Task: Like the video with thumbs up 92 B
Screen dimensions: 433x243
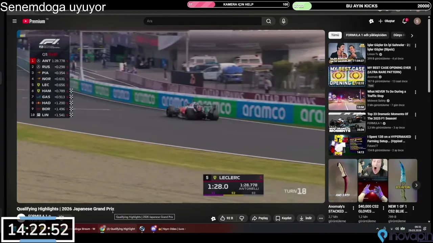Action: (227, 218)
